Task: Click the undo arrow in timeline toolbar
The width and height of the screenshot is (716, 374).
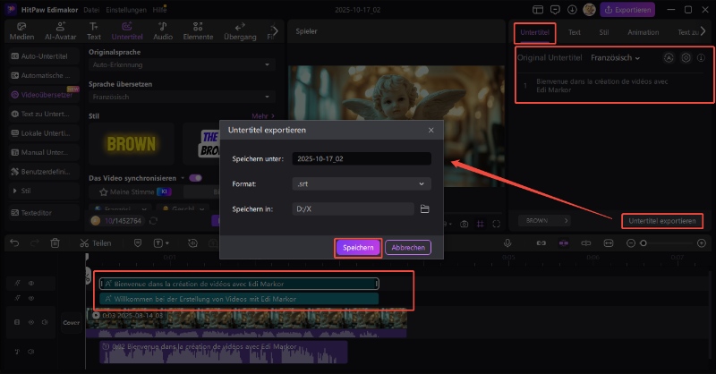Action: coord(11,242)
